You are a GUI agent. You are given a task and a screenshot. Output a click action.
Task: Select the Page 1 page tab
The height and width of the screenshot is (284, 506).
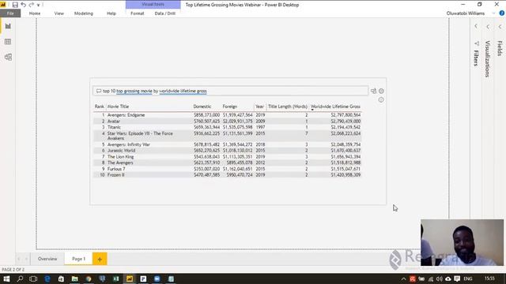click(x=78, y=259)
